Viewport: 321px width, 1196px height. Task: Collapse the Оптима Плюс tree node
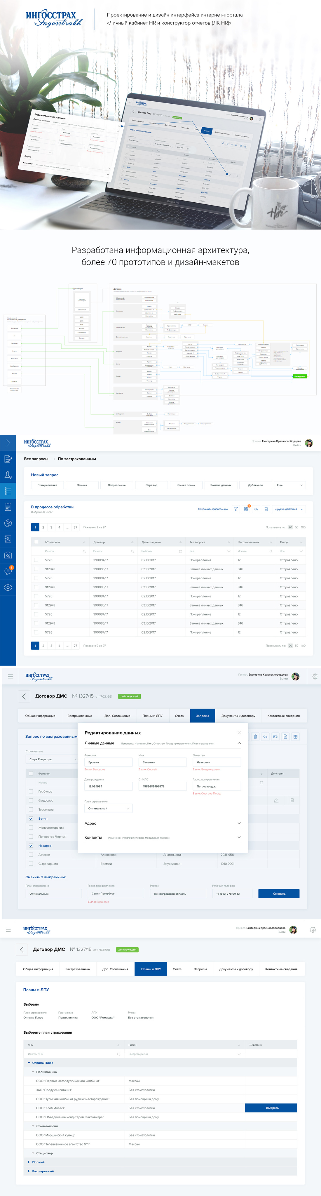click(x=29, y=1063)
